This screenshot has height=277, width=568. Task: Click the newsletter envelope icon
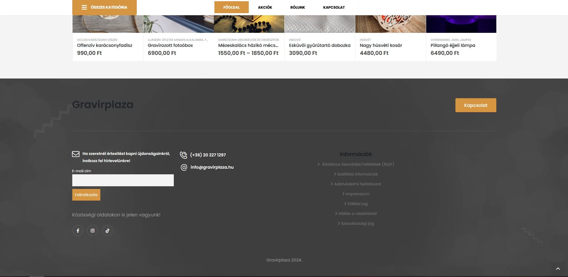(76, 154)
